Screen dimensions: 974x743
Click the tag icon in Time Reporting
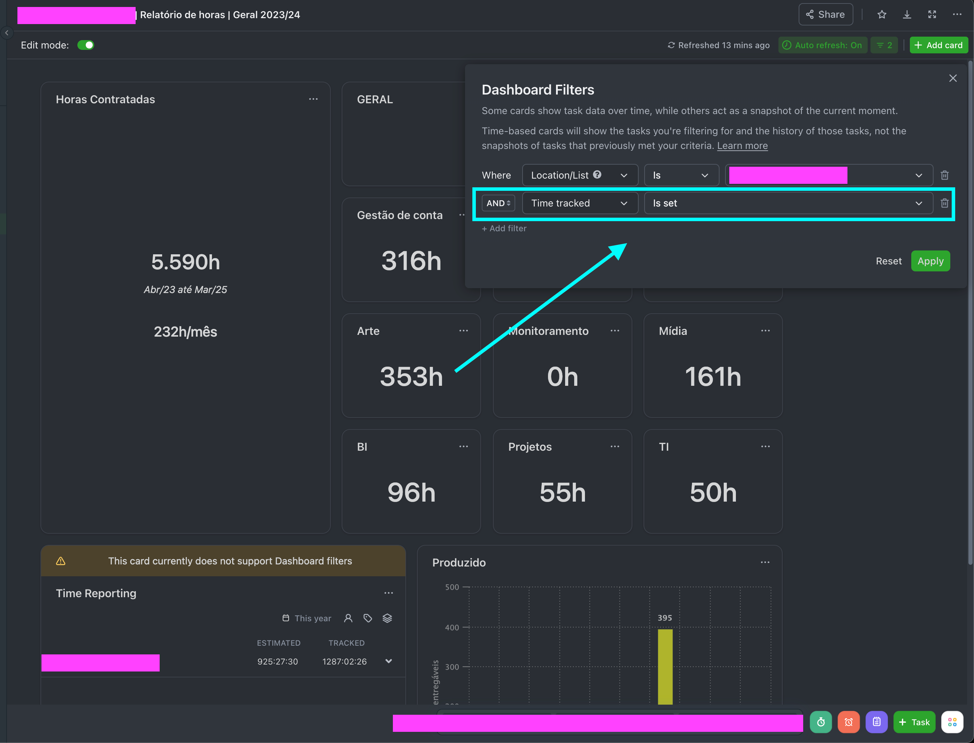click(368, 618)
